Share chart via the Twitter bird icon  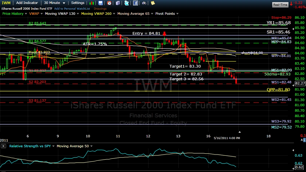coord(126,3)
